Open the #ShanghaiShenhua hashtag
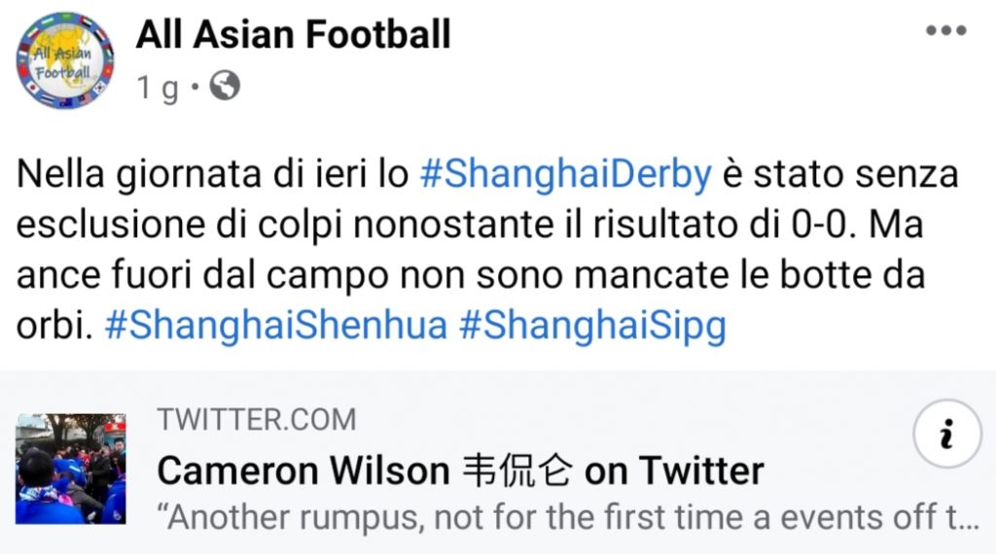 pyautogui.click(x=275, y=326)
